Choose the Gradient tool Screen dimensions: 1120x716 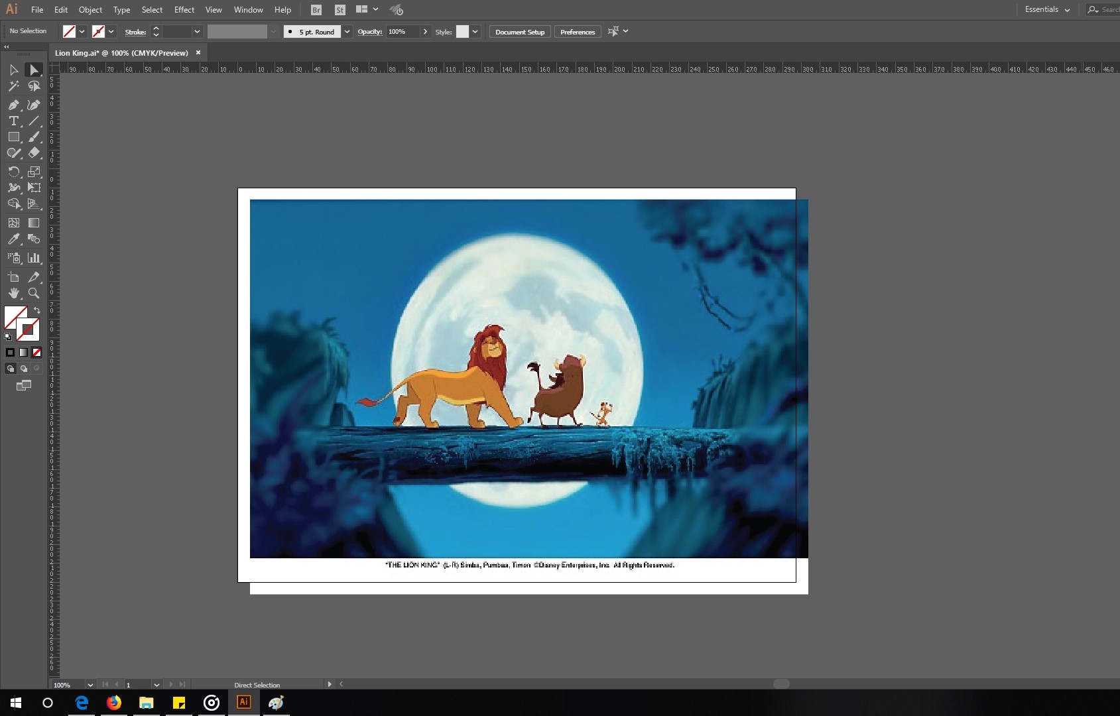point(34,223)
